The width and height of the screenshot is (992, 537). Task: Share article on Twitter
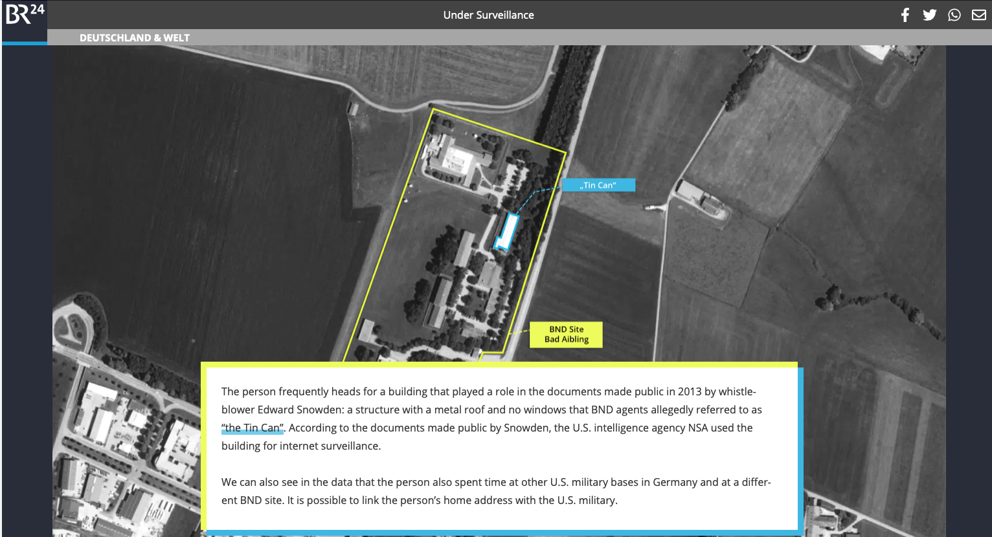point(930,15)
